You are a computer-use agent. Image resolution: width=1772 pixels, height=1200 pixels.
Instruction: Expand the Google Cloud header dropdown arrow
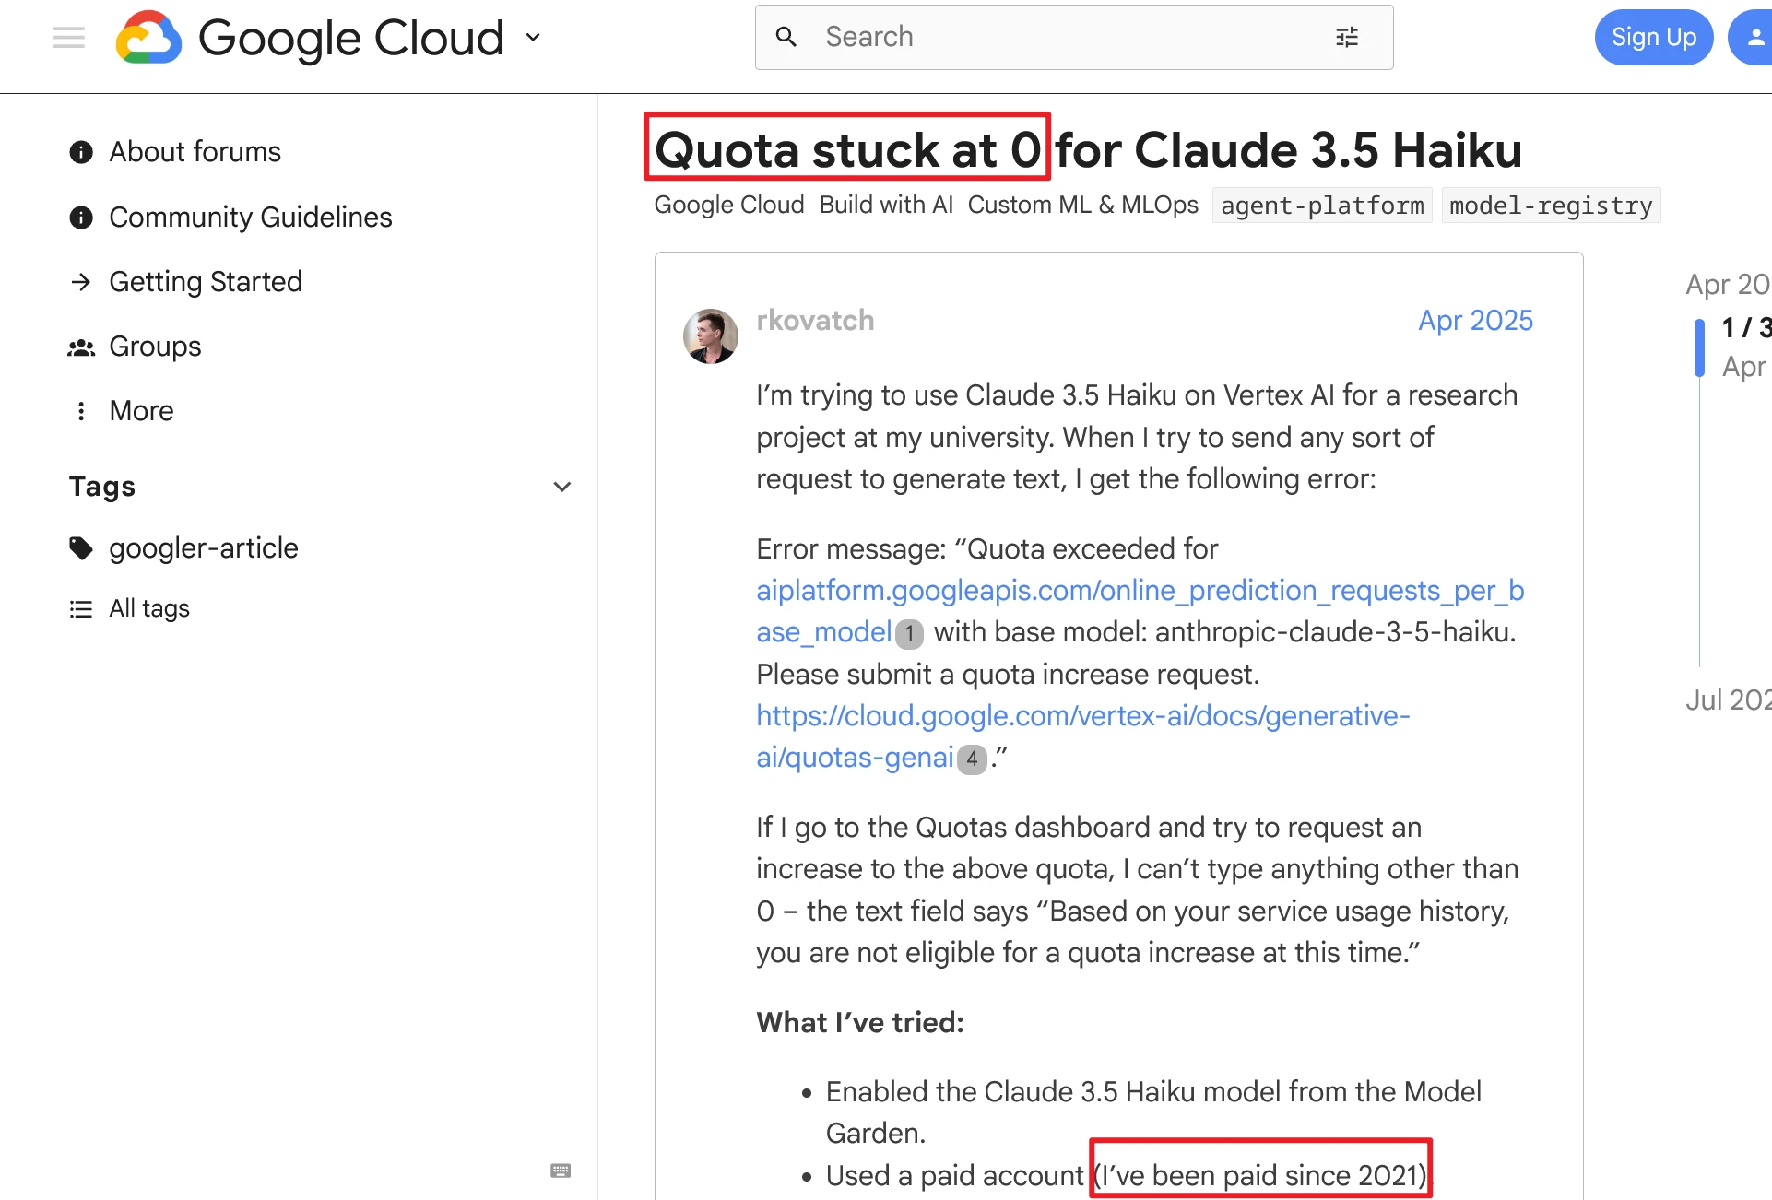coord(533,38)
